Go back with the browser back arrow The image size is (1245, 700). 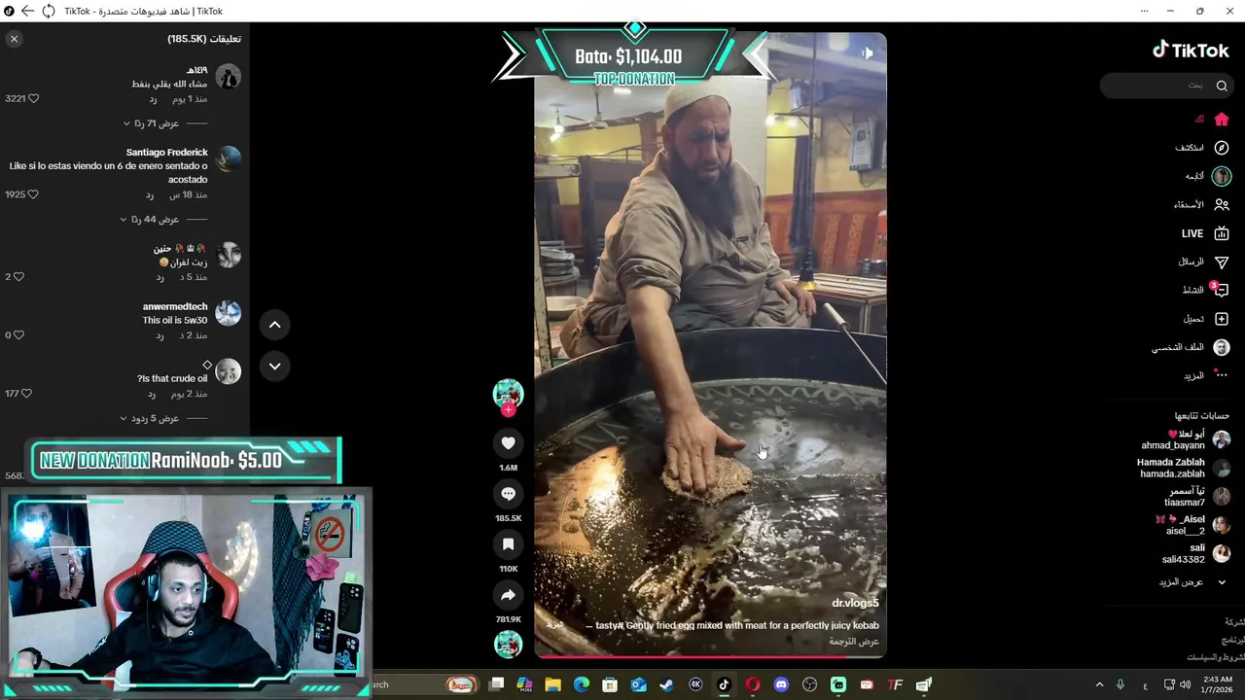27,11
